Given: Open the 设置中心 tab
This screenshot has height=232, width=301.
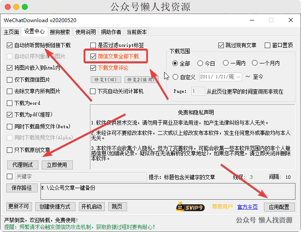Looking at the screenshot, I should [x=34, y=31].
